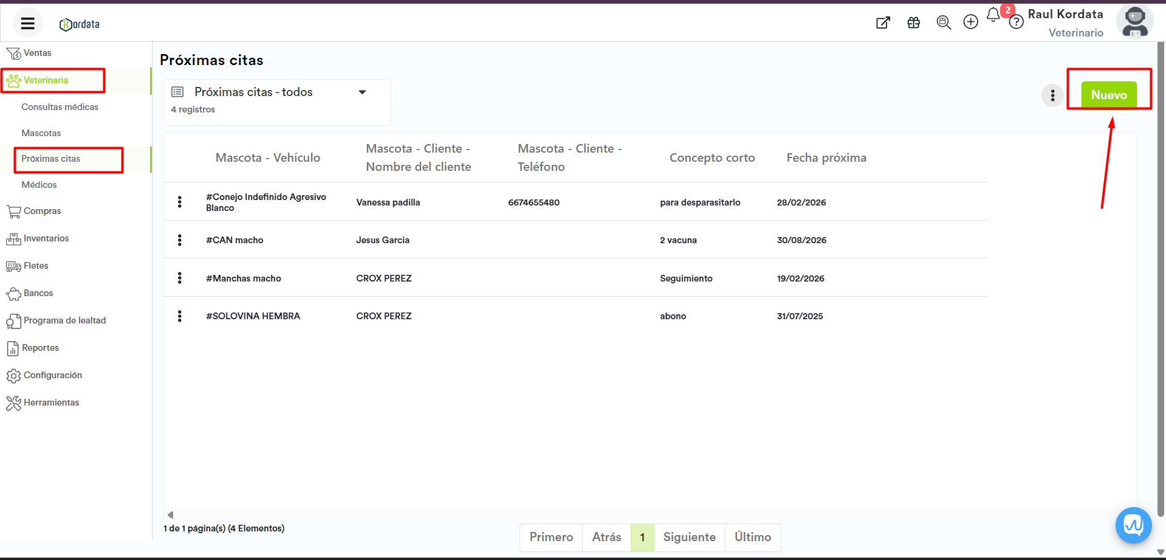Open the gift box icon
Screen dimensions: 1166x560
pyautogui.click(x=913, y=23)
